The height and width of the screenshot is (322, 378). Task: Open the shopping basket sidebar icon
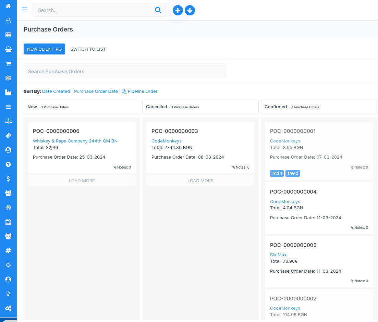tap(8, 49)
